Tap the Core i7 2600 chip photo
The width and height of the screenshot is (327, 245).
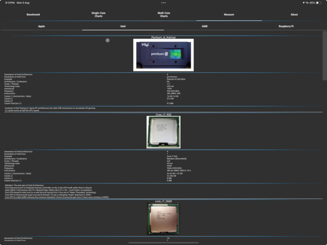click(163, 219)
